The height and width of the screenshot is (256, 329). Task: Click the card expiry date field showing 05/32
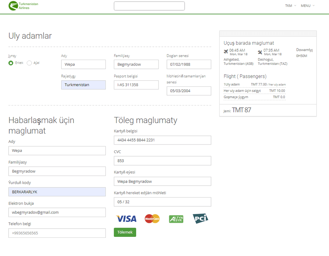162,202
